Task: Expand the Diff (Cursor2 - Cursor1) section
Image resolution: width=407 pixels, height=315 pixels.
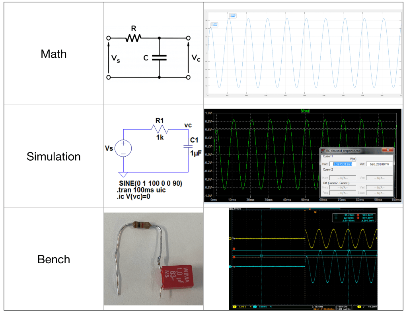Action: click(x=336, y=183)
